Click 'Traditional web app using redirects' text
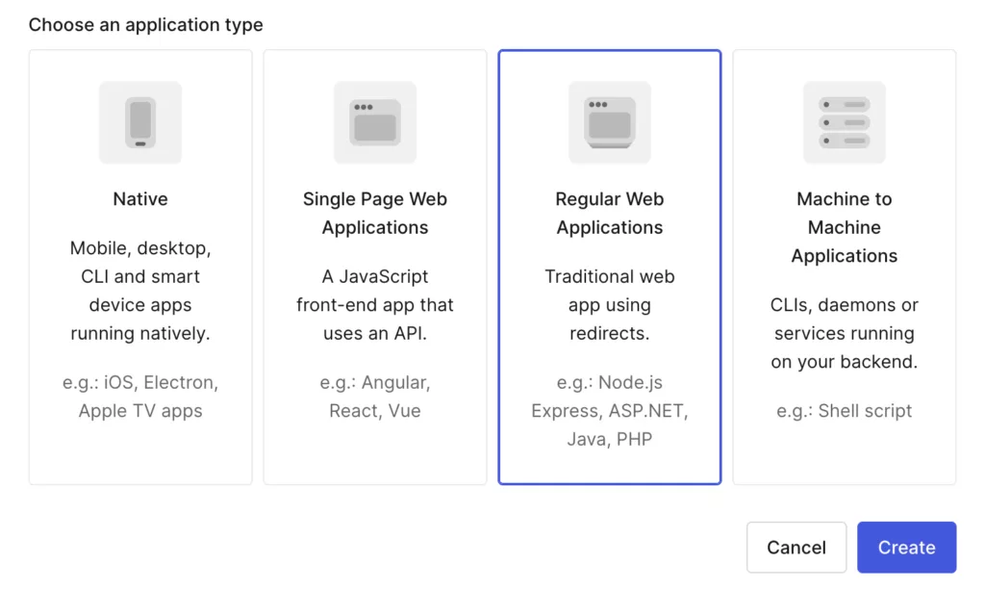Screen dimensions: 985x590 609,305
